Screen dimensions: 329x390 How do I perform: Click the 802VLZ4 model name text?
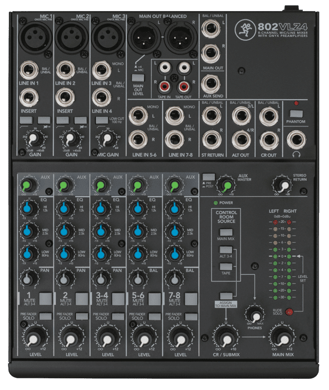283,27
